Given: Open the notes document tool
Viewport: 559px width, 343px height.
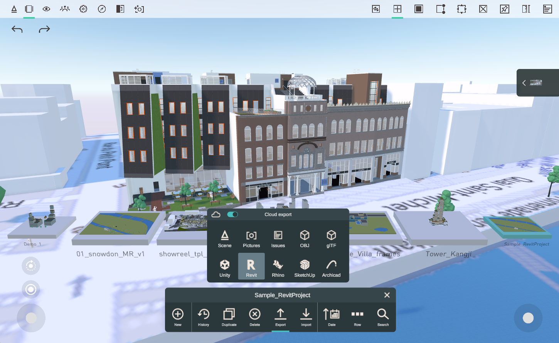Looking at the screenshot, I should pos(547,8).
